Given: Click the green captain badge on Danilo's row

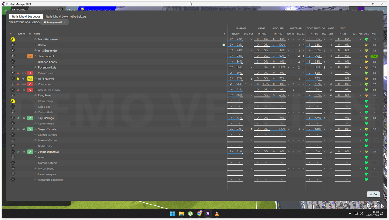Looking at the screenshot, I should click(x=224, y=45).
